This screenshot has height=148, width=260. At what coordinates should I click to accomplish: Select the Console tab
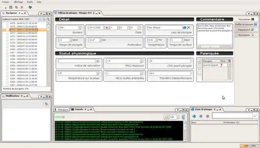point(79,109)
